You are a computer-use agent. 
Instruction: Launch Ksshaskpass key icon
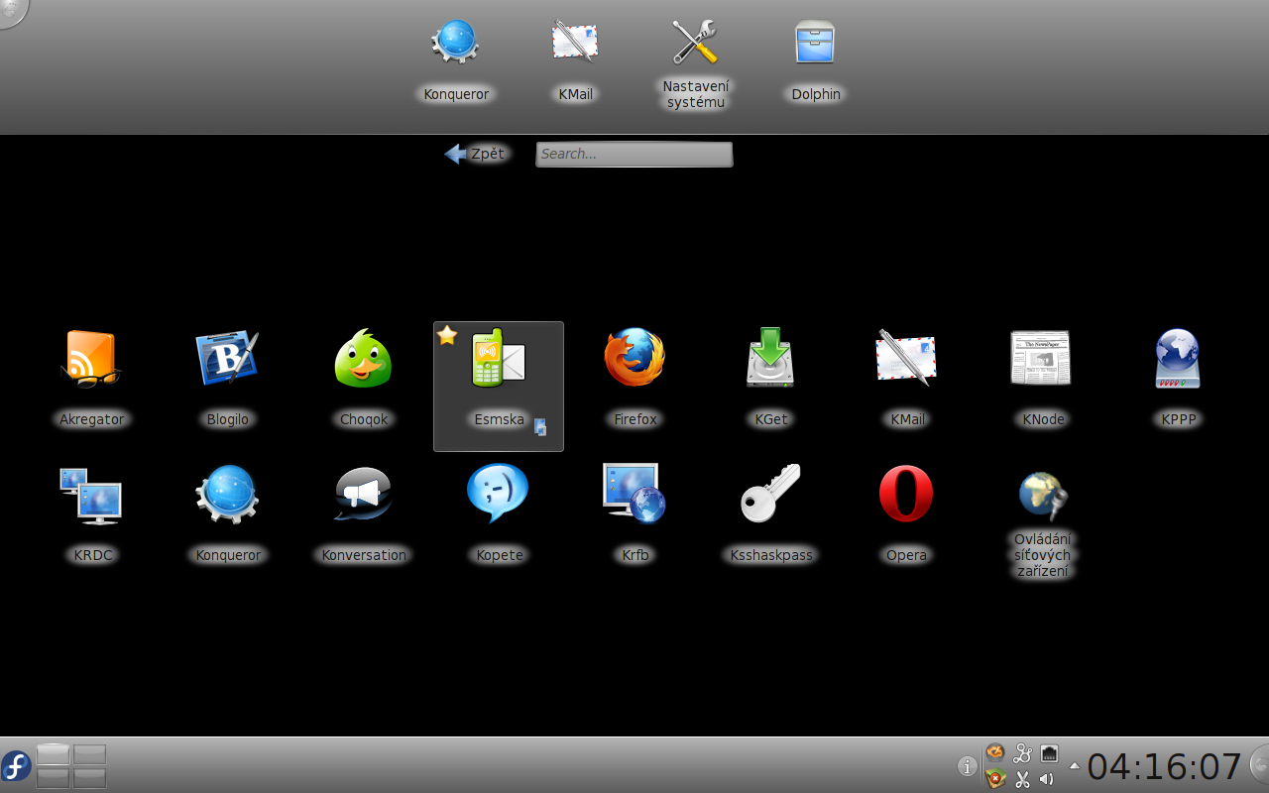pyautogui.click(x=770, y=494)
